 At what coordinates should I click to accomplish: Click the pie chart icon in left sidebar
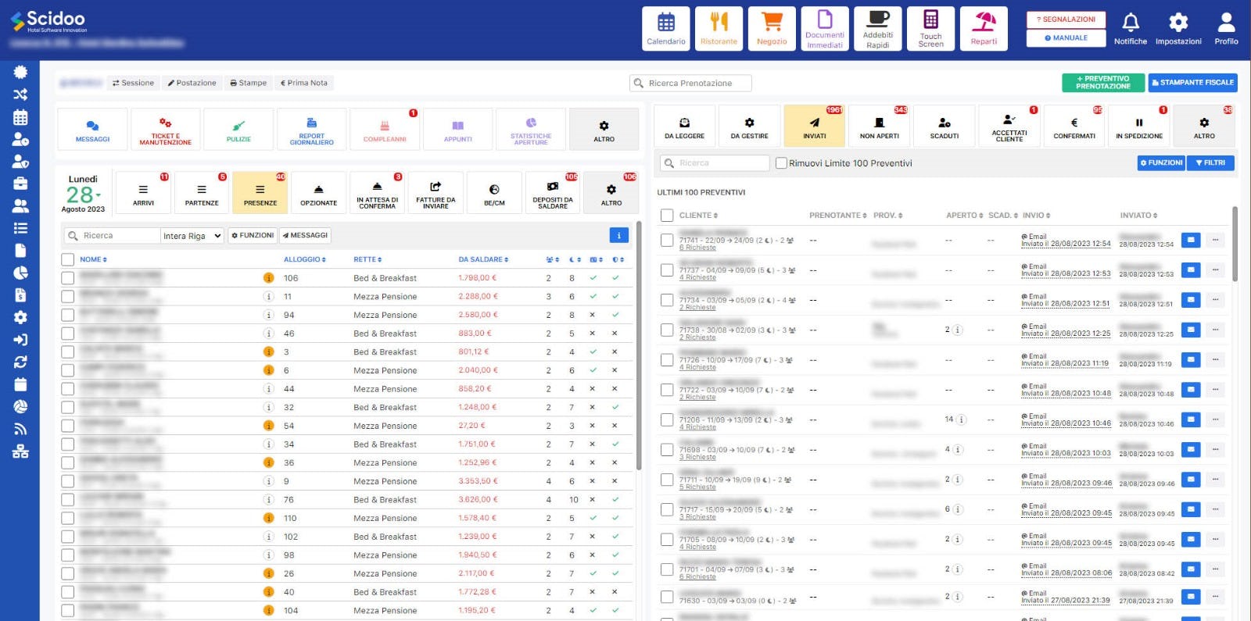(20, 273)
